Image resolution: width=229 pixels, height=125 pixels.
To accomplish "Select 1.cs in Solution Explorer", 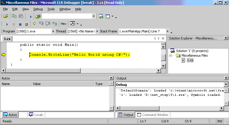I will coord(190,60).
